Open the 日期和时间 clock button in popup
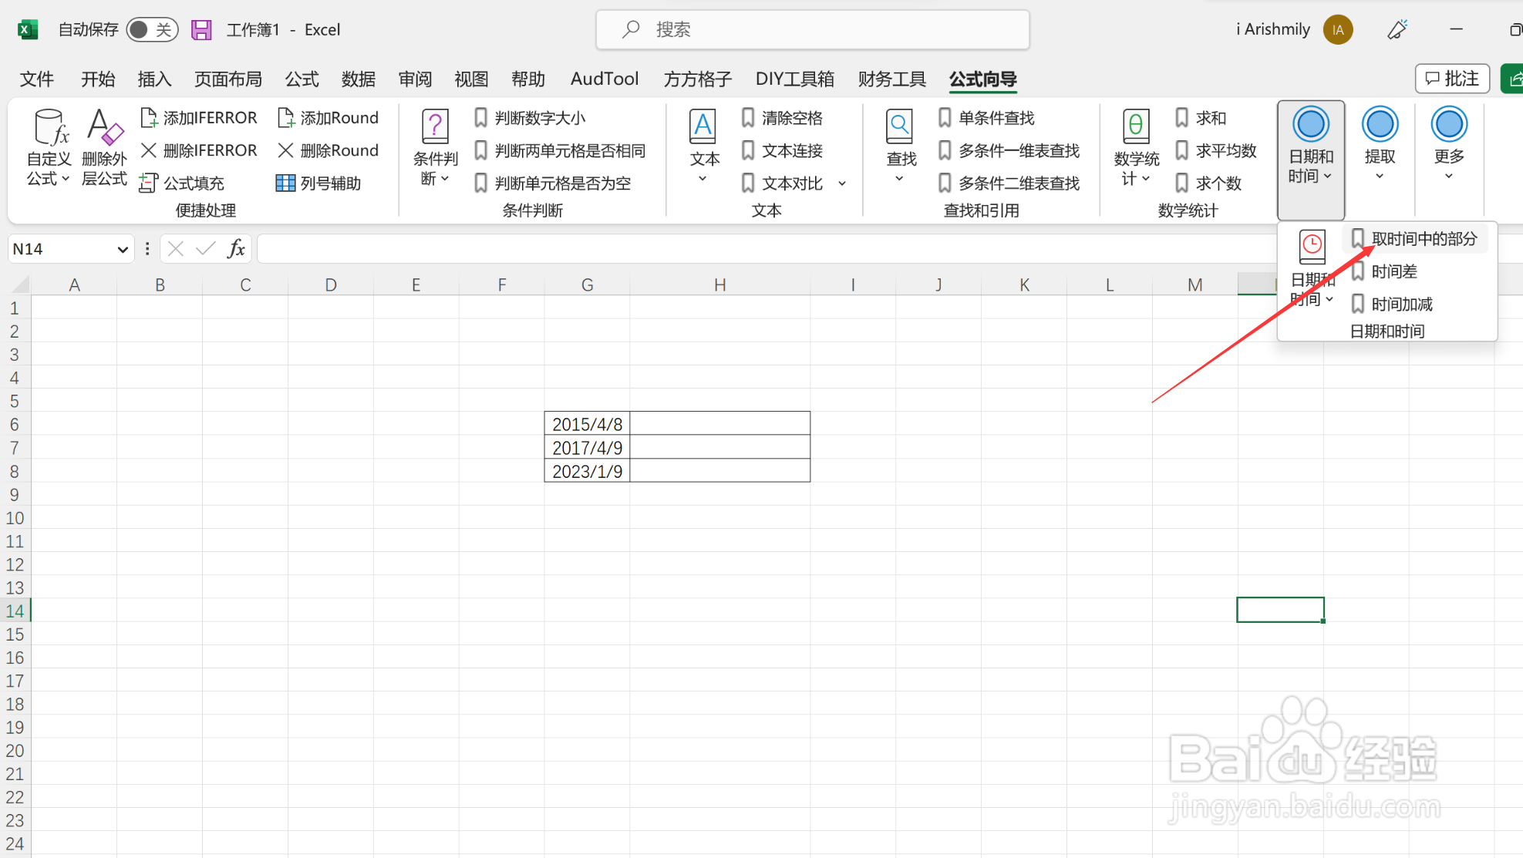The width and height of the screenshot is (1523, 858). (x=1312, y=268)
